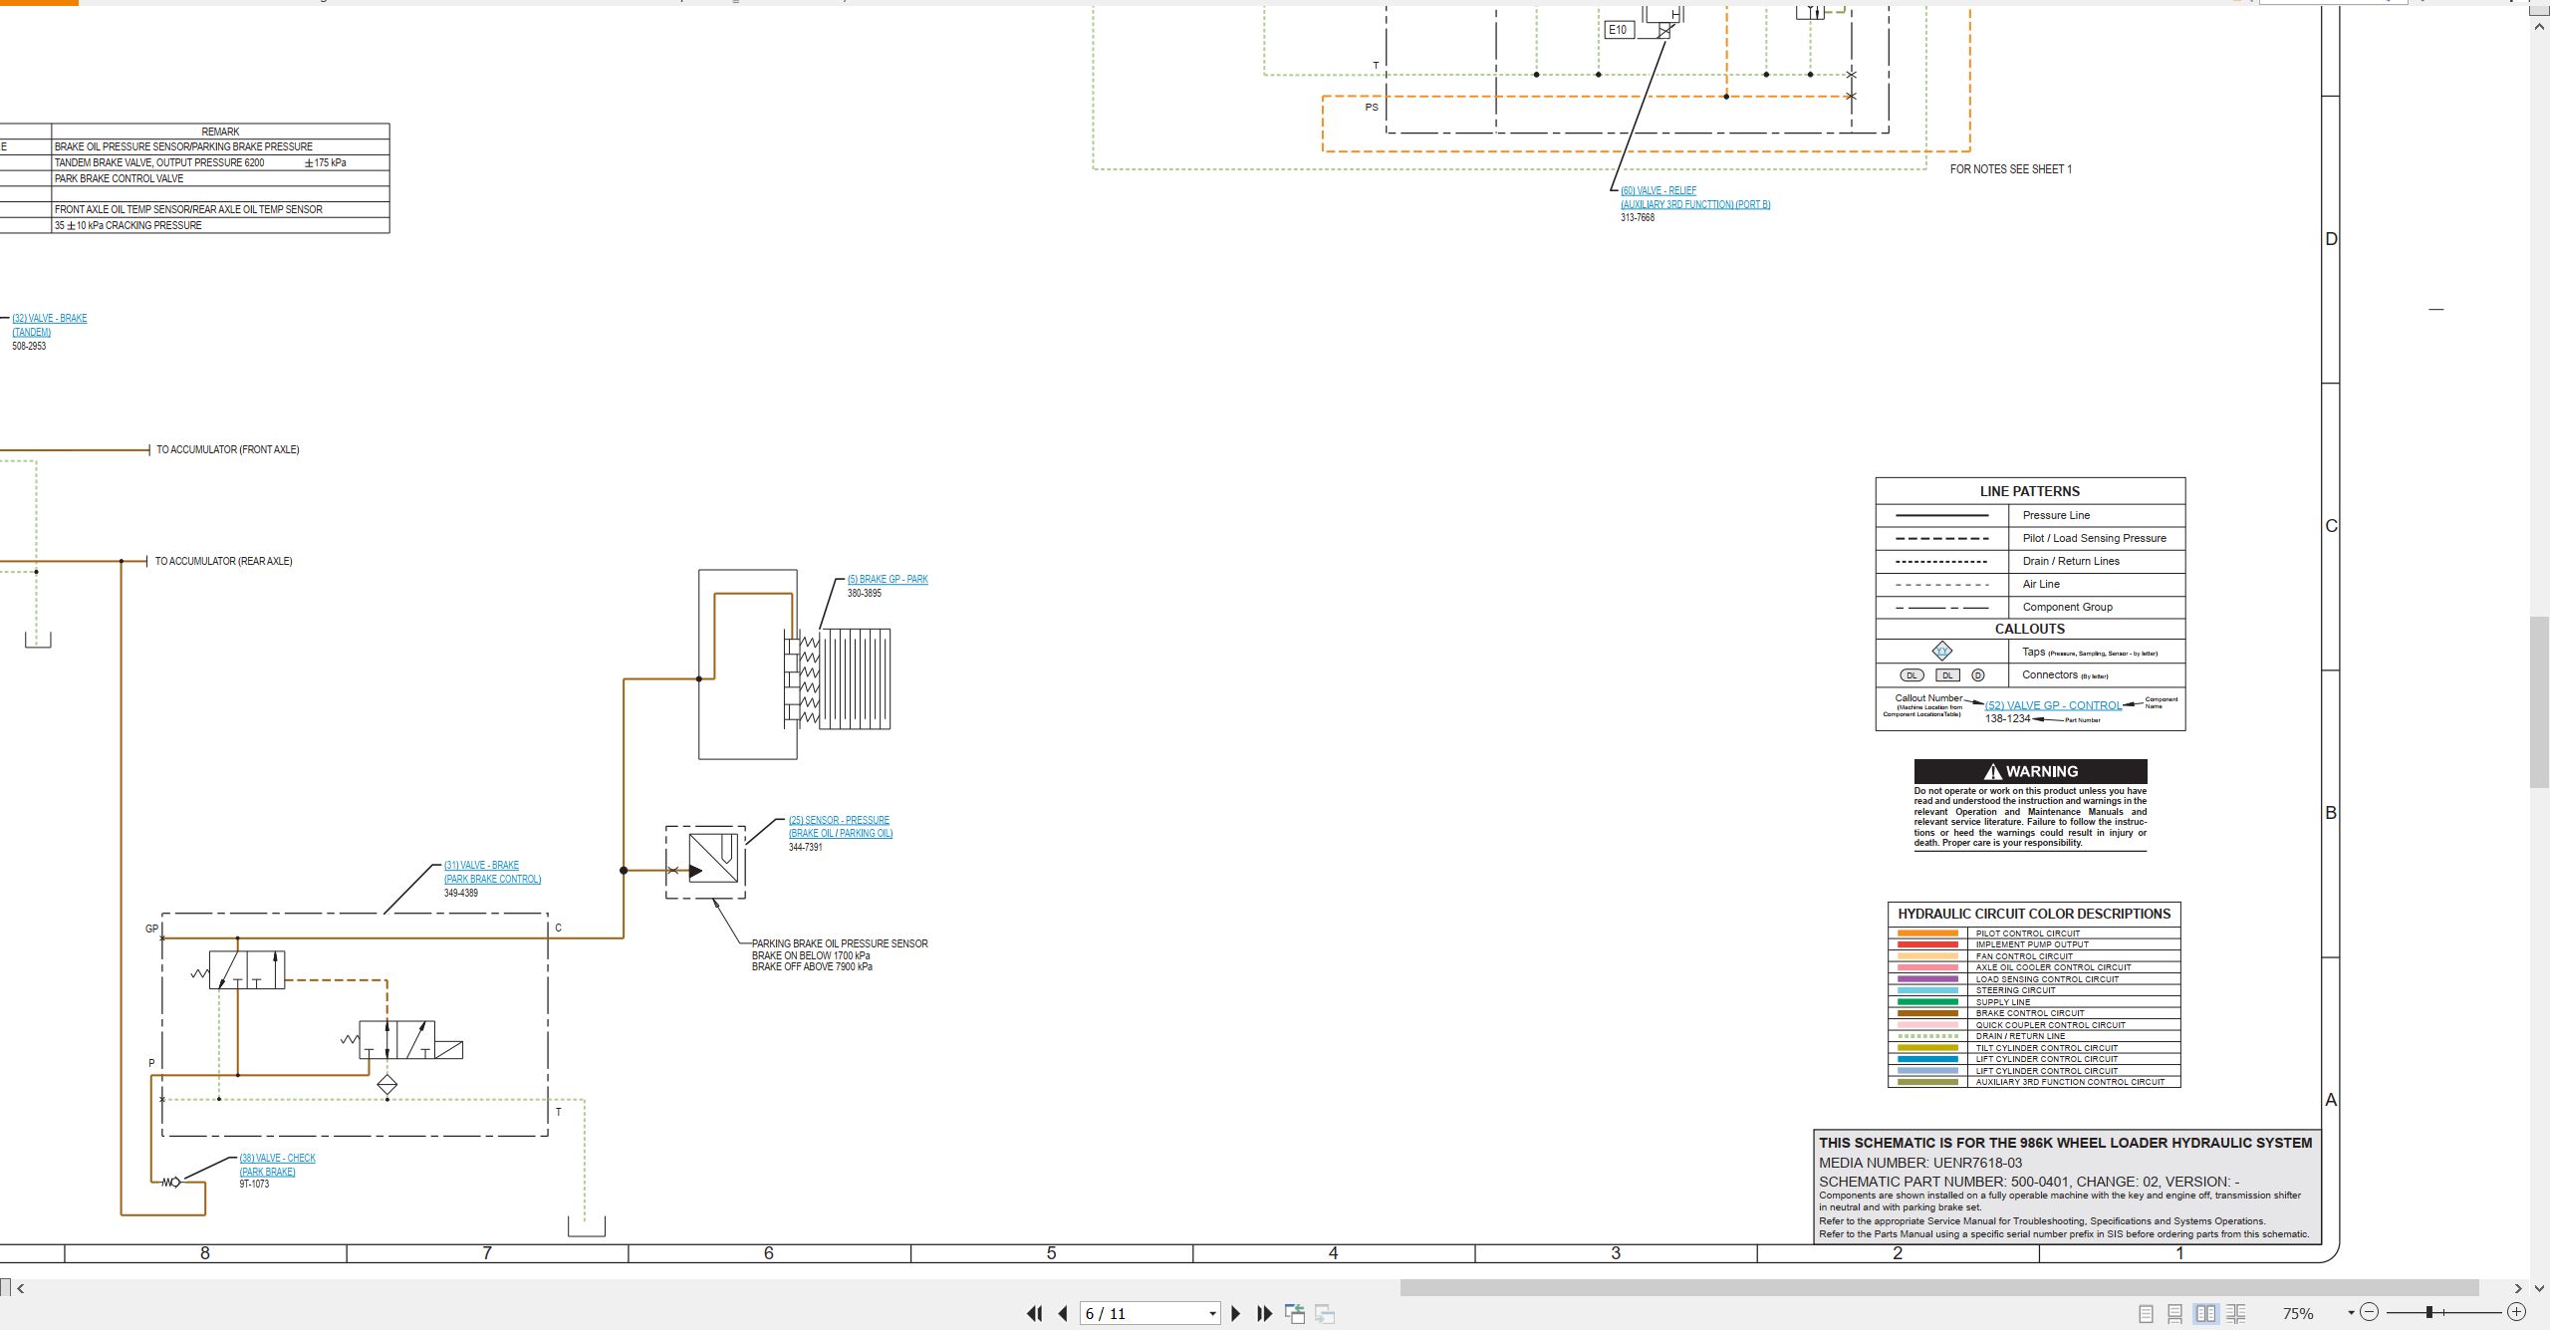Click part number 349-4389
2550x1330 pixels.
click(x=461, y=893)
